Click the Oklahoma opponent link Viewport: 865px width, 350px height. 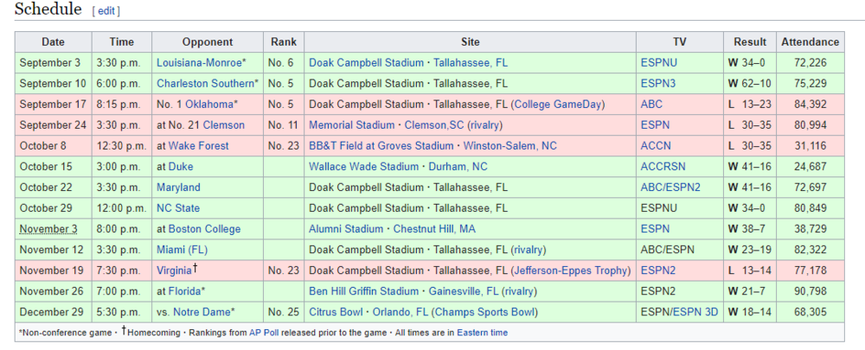pyautogui.click(x=209, y=105)
